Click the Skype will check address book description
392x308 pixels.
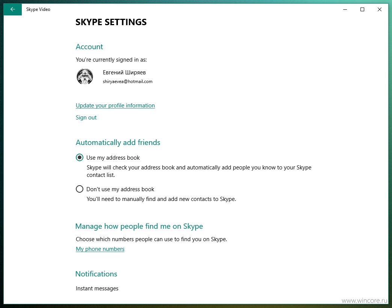199,171
